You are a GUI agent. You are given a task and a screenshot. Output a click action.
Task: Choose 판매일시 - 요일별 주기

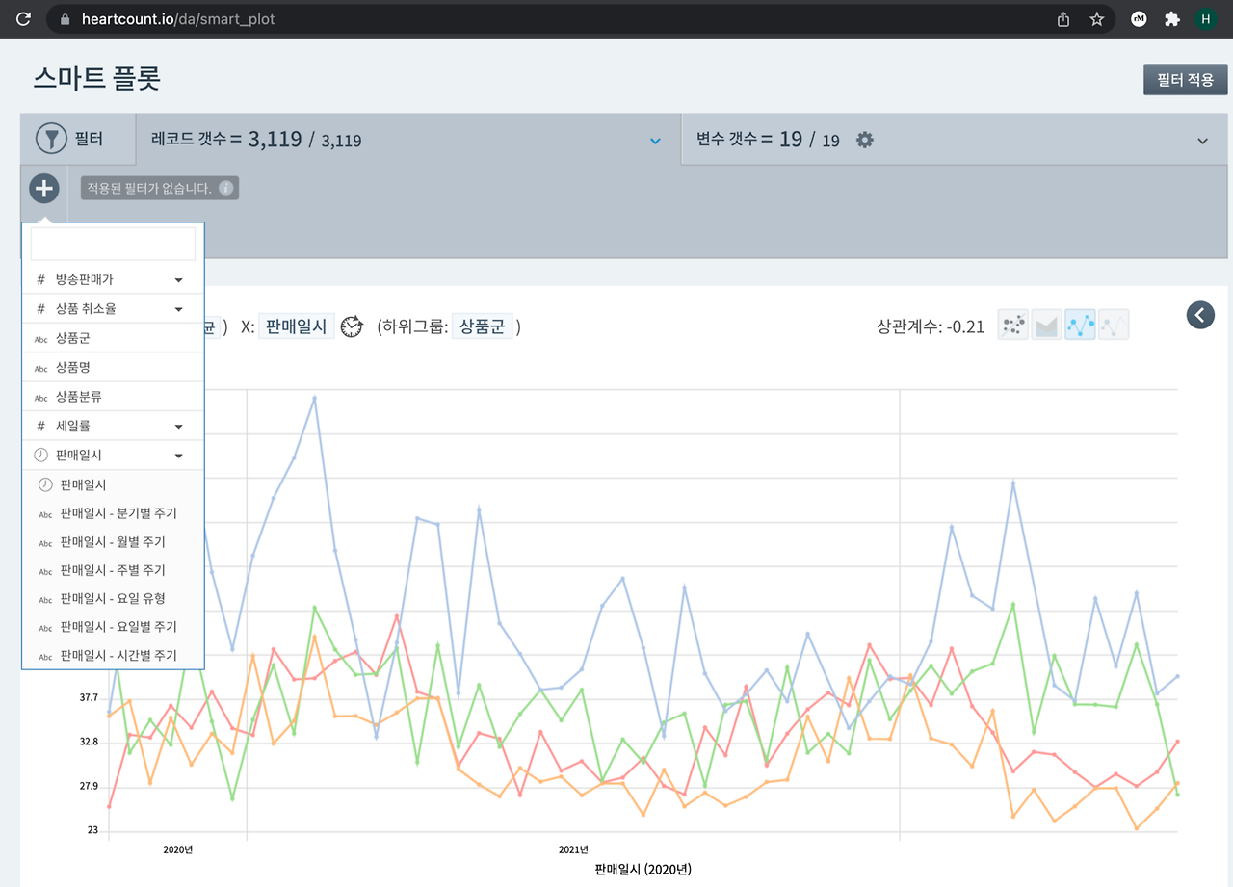[x=113, y=627]
